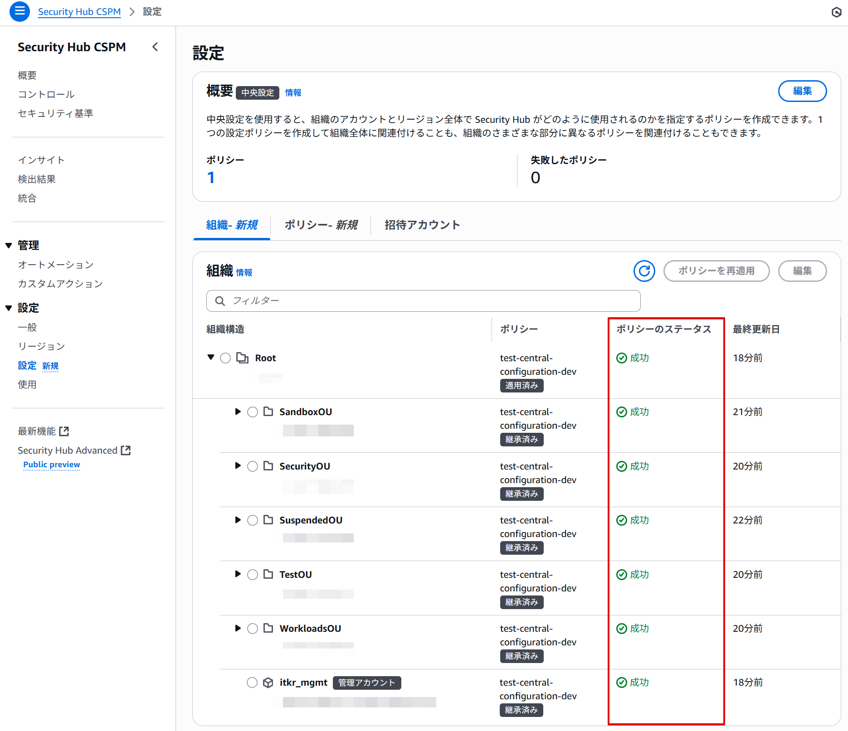This screenshot has height=731, width=848.
Task: Click the ポリシーのステータス column header
Action: (x=664, y=329)
